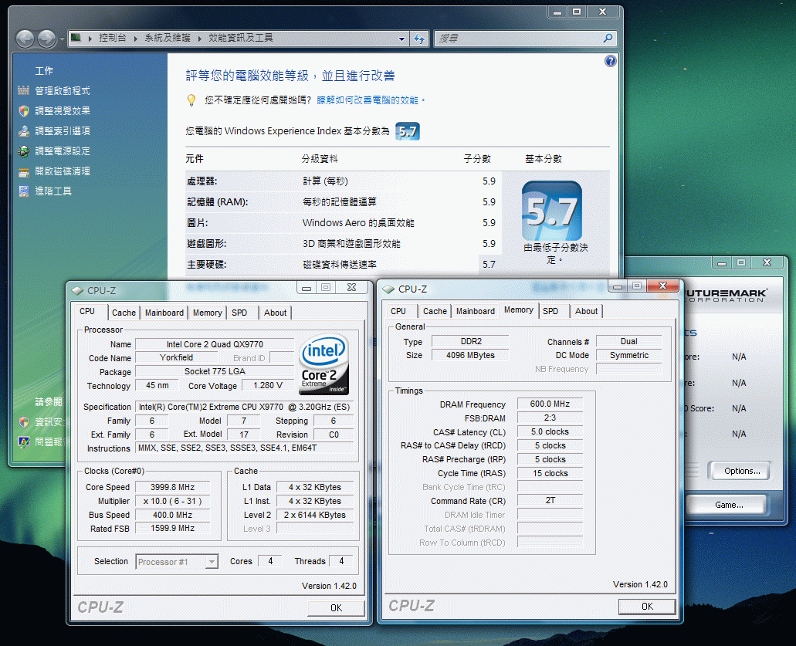Minimize the Futuremark window
This screenshot has width=796, height=646.
(x=721, y=263)
